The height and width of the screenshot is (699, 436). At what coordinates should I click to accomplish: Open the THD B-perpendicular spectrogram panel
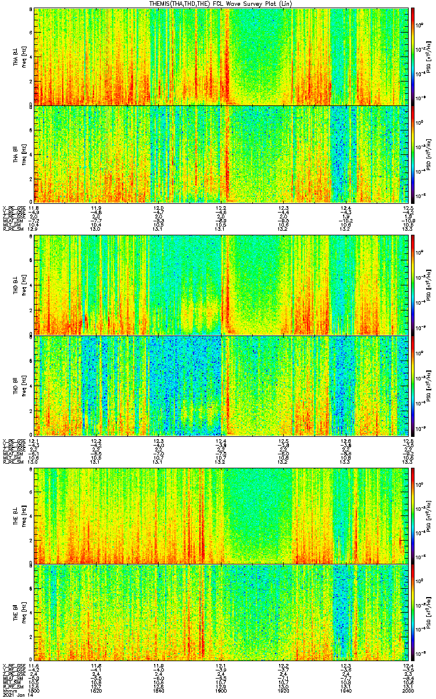[x=221, y=285]
